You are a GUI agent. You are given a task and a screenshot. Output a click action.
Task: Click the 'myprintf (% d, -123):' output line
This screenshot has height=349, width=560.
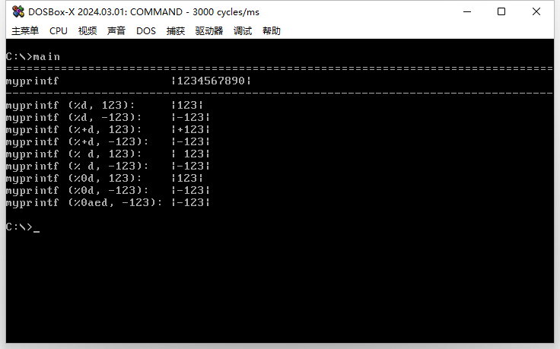click(x=108, y=166)
